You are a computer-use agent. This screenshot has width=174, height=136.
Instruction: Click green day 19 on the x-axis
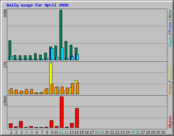pyautogui.click(x=102, y=132)
